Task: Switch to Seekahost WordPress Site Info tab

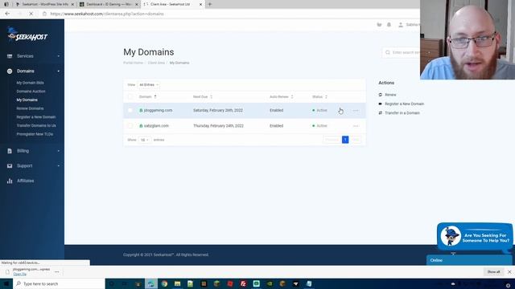Action: 44,4
